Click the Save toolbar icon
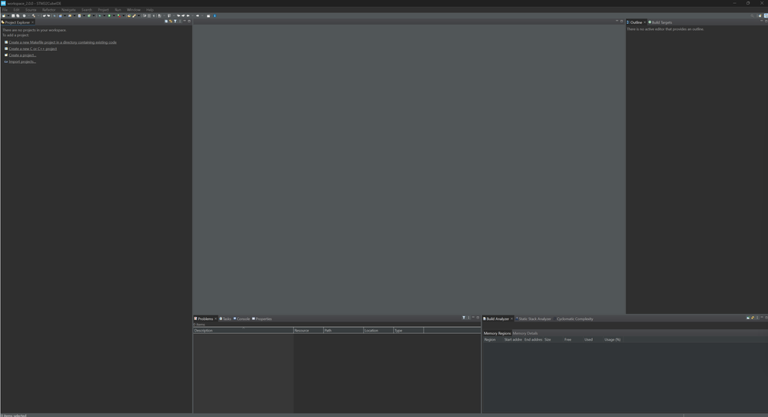 (x=13, y=15)
